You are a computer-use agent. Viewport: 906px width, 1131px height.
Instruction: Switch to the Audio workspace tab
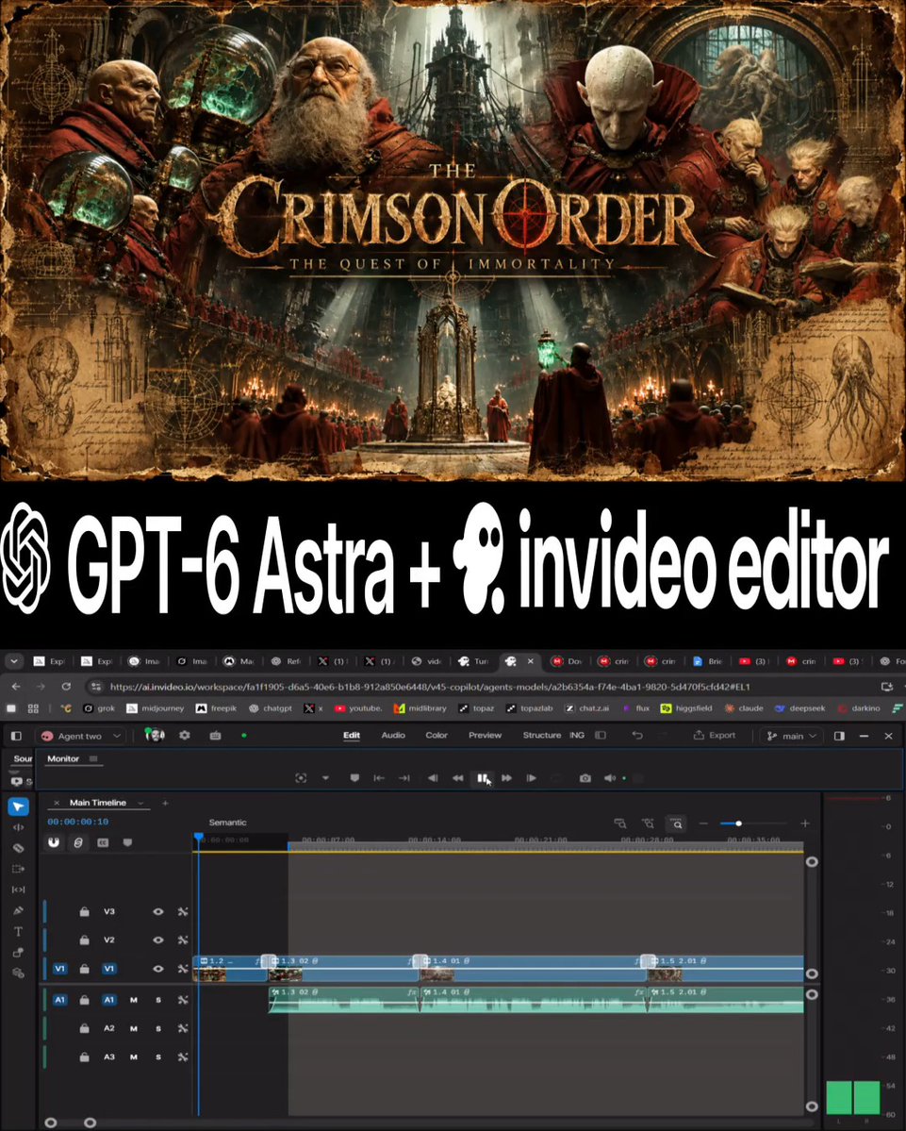[x=393, y=735]
